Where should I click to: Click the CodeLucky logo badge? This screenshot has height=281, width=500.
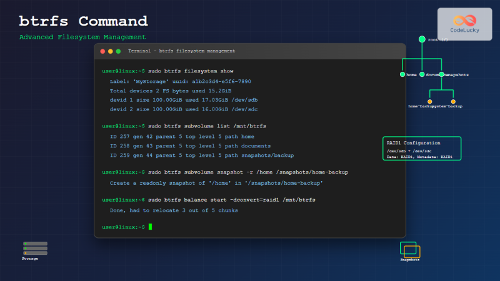[x=464, y=24]
